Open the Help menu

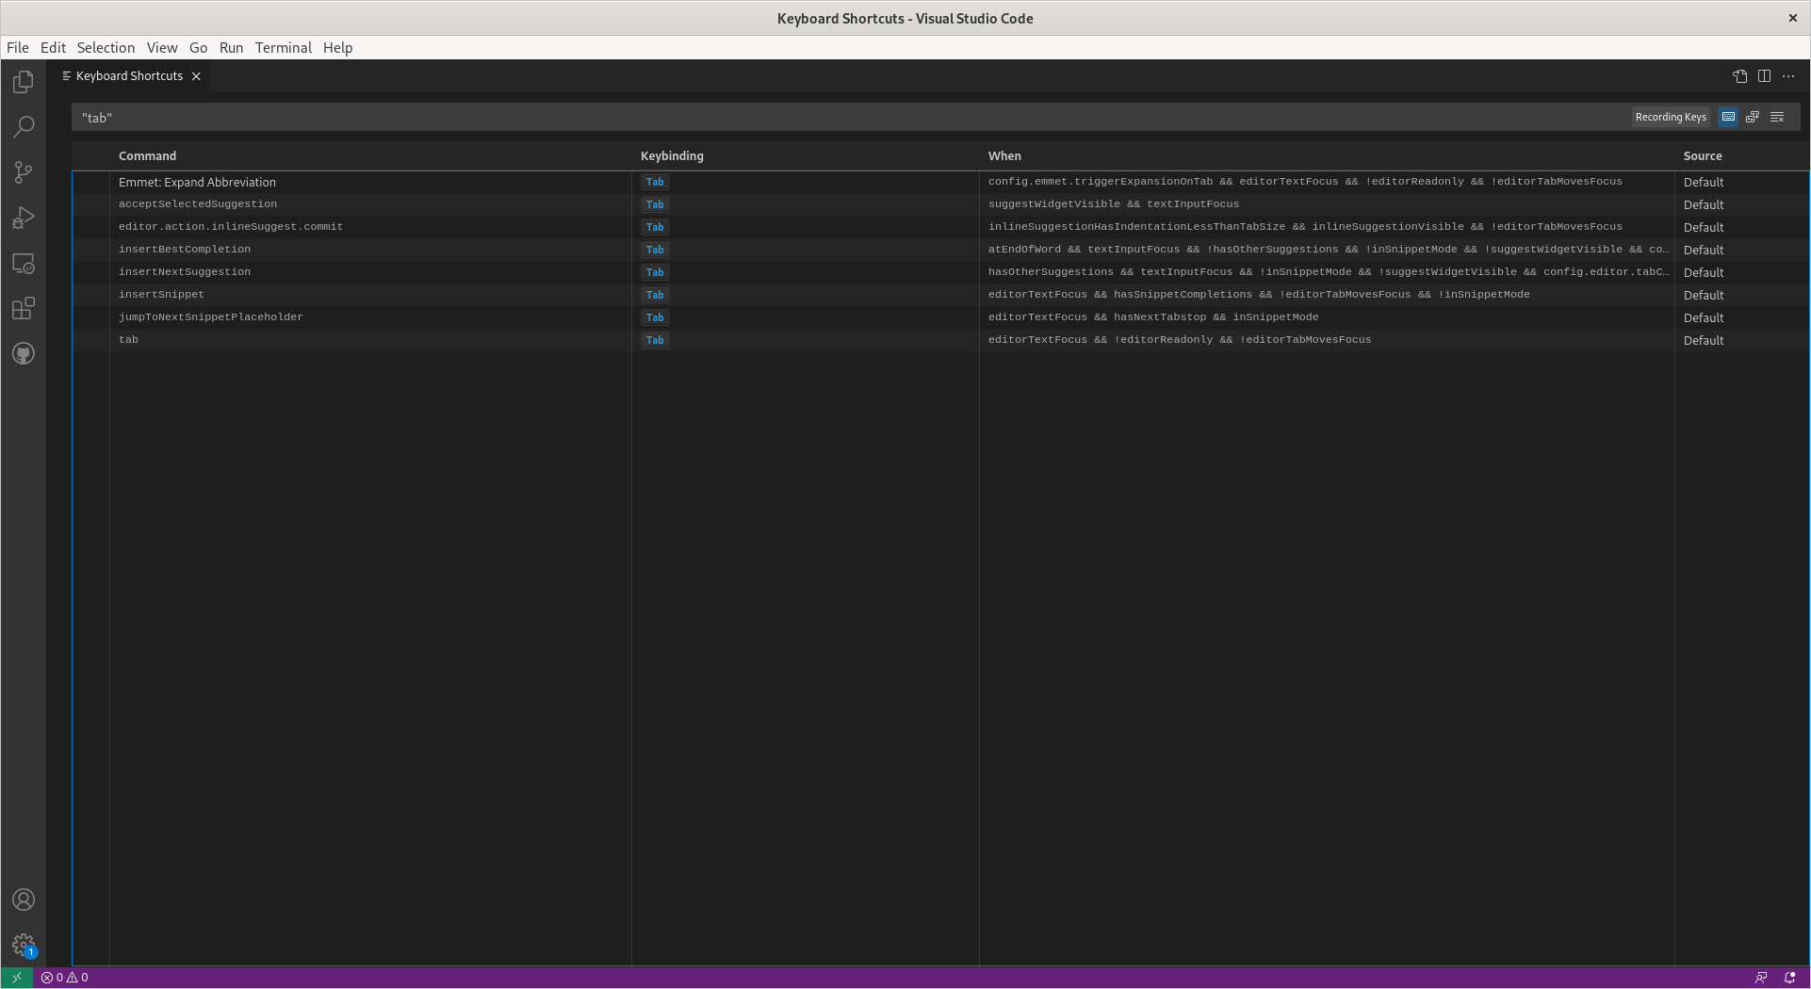(x=337, y=48)
